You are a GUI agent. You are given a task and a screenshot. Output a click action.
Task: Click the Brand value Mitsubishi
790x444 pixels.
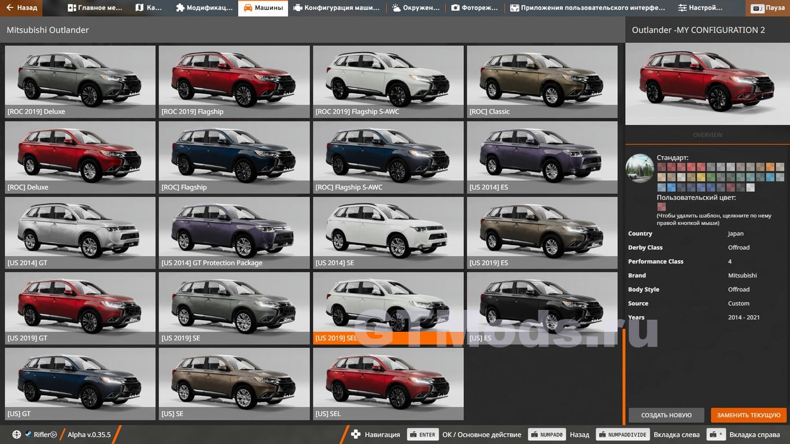742,276
